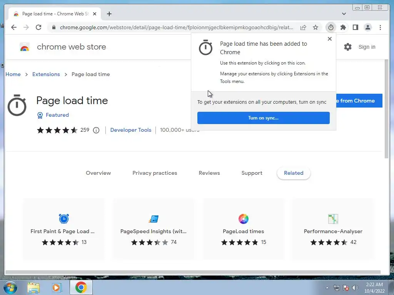The image size is (394, 295).
Task: Click the horizontal page scrollbar
Action: pyautogui.click(x=193, y=272)
